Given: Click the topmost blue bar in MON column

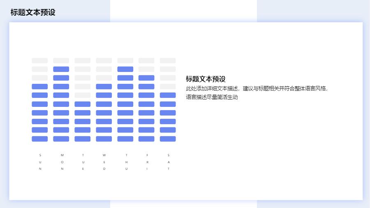Looking at the screenshot, I should (61, 69).
